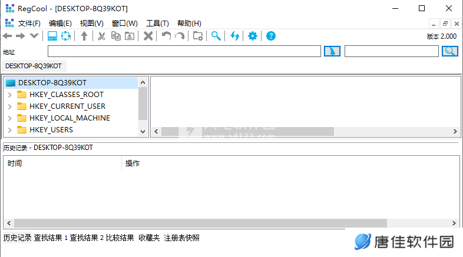Click the 操作 column header
The width and height of the screenshot is (463, 257).
pos(133,163)
